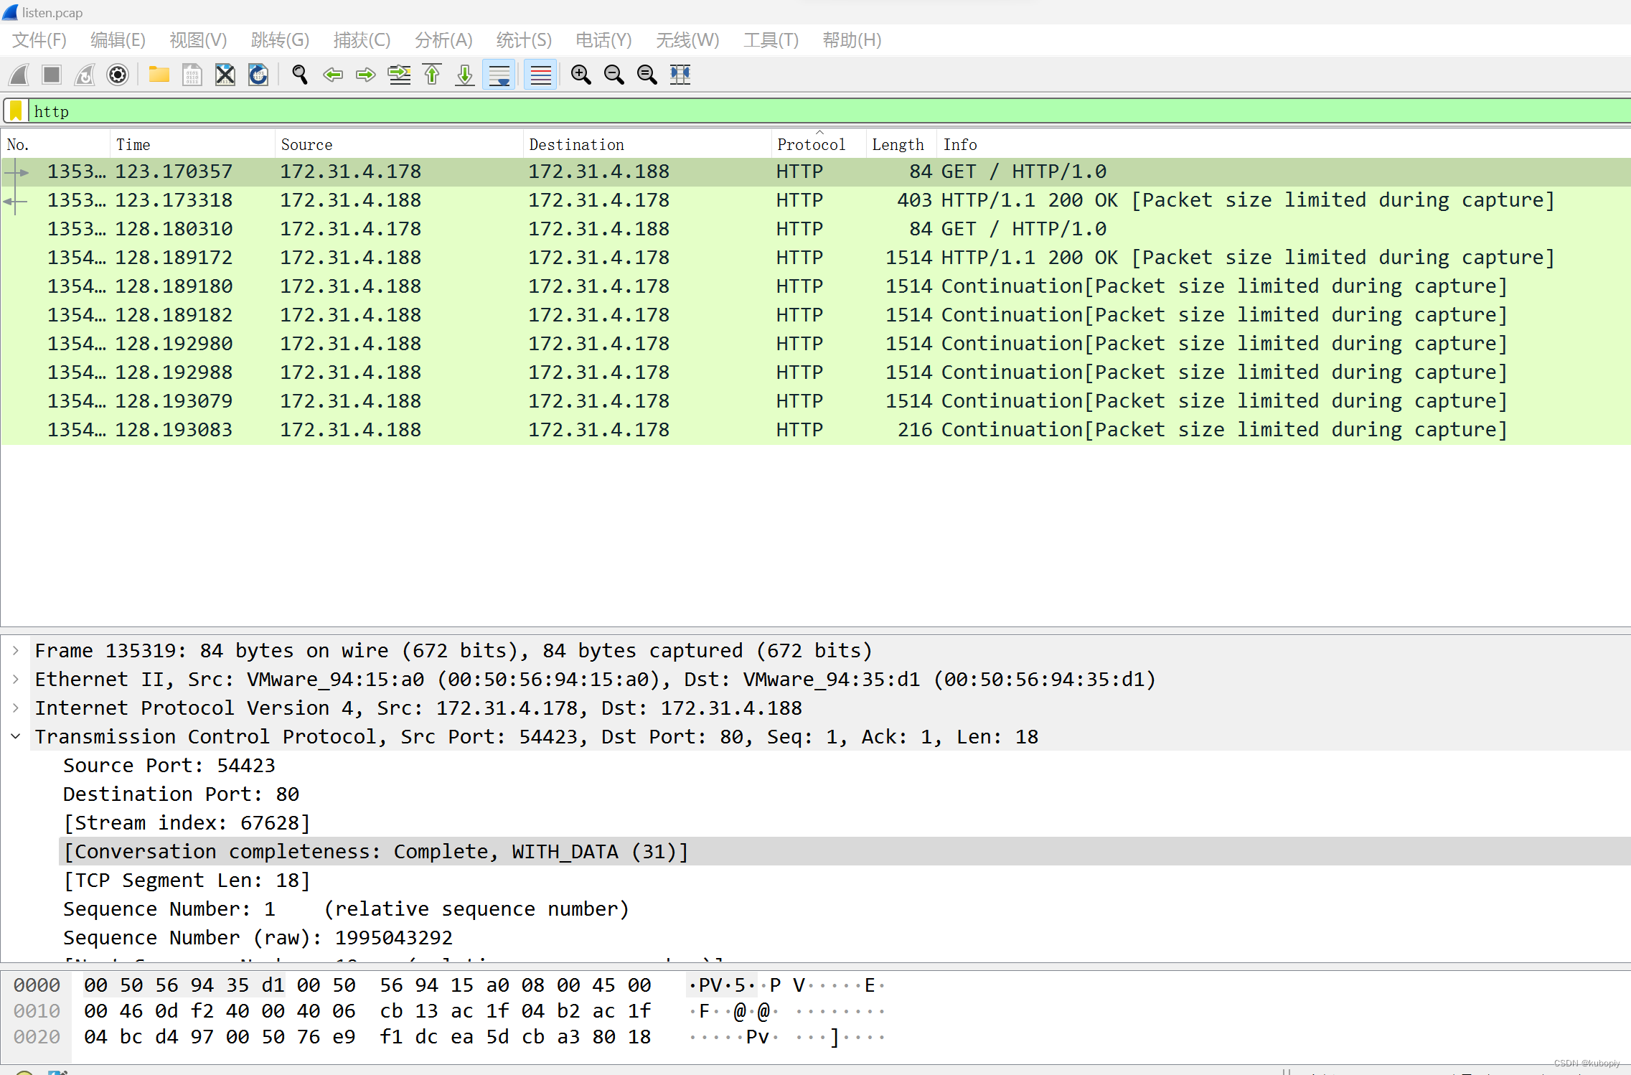Close the capture file with the X icon
The height and width of the screenshot is (1075, 1631).
[x=225, y=75]
